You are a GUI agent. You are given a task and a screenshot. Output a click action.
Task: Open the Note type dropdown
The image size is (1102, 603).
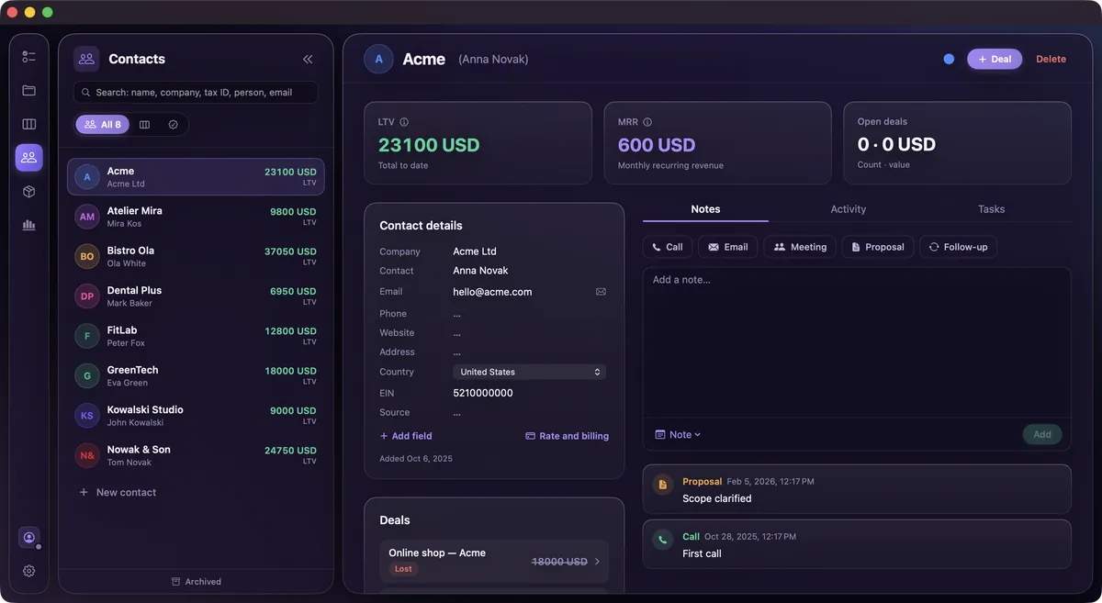coord(678,435)
